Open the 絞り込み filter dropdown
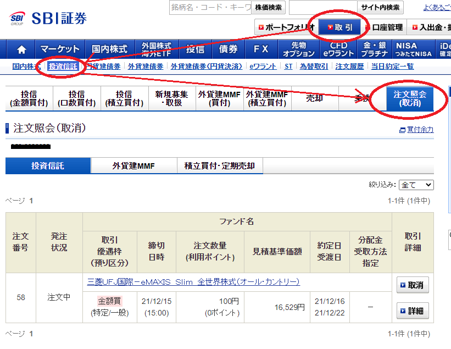Image resolution: width=451 pixels, height=349 pixels. 416,185
